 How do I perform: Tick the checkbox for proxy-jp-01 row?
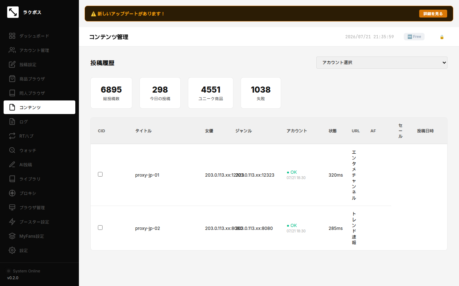[x=100, y=174]
